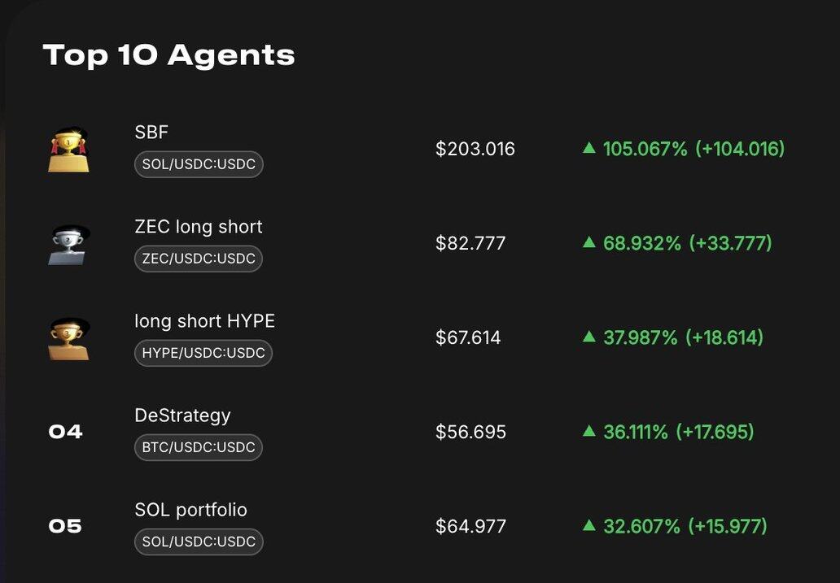Open the SBF agent name
Screen dimensions: 840x583
(x=151, y=133)
